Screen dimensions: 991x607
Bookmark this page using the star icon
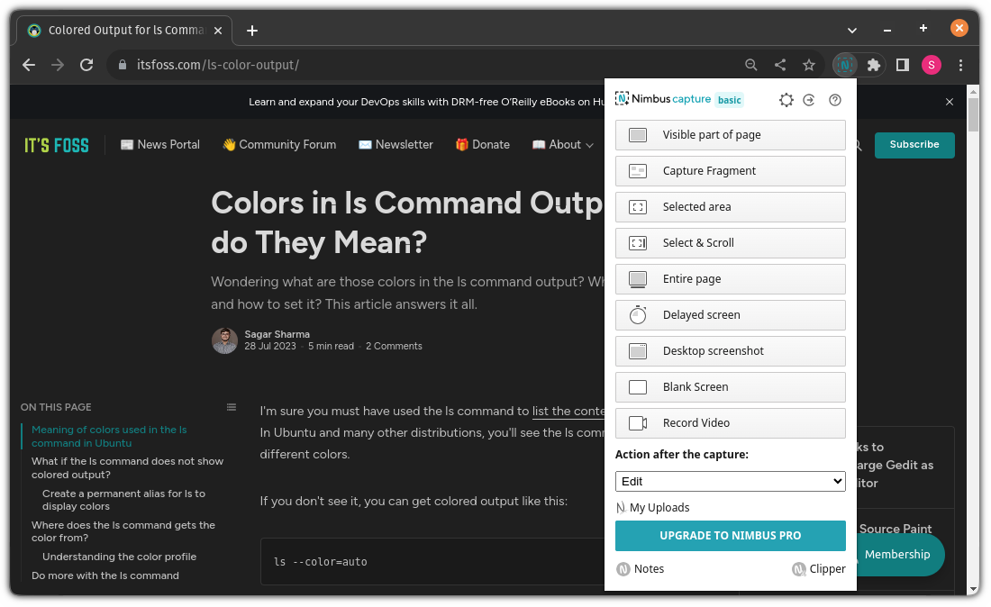click(x=809, y=64)
